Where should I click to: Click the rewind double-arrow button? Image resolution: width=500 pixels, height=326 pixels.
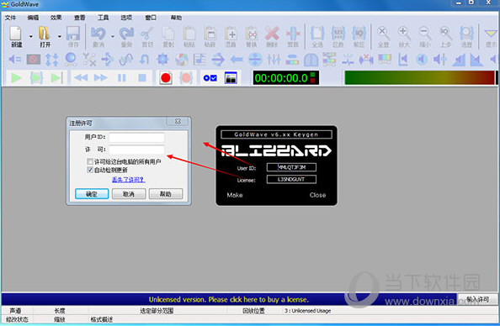(81, 78)
